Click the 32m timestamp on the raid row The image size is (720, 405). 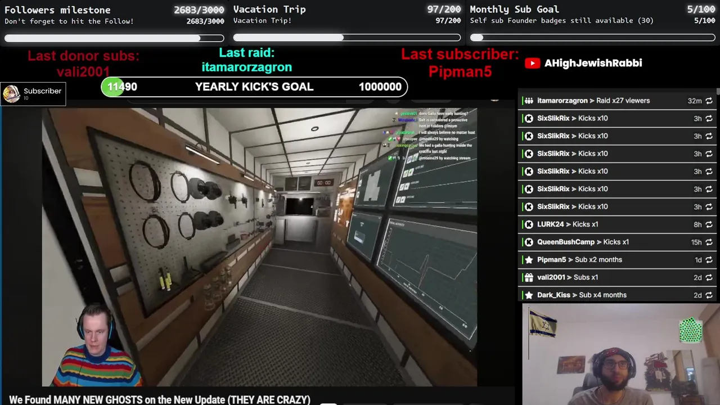pos(695,101)
